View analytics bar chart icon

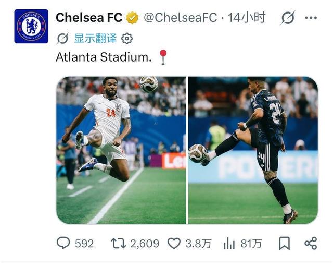point(229,243)
